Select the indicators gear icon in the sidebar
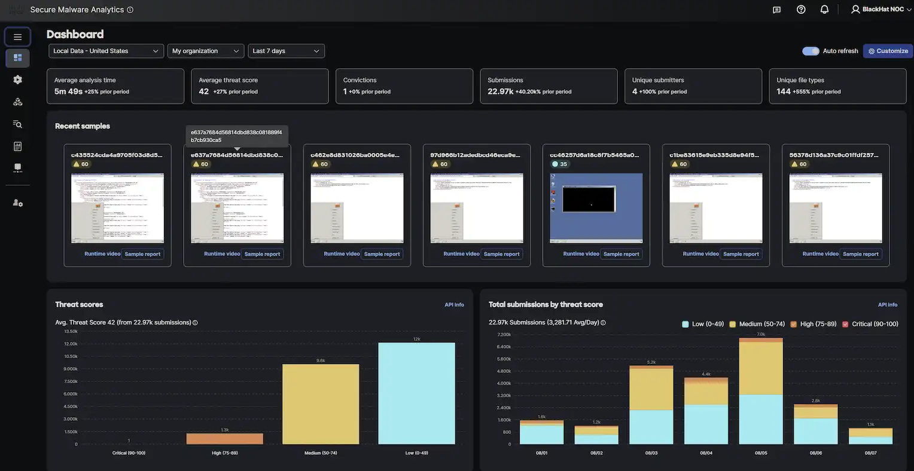This screenshot has height=471, width=914. tap(13, 78)
